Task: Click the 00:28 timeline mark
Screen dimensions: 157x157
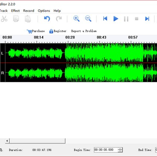Action: point(70,38)
